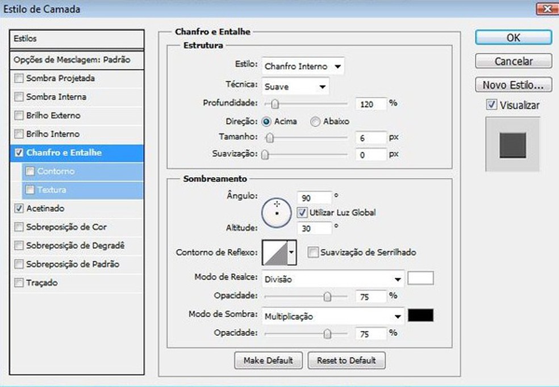Screen dimensions: 559x387
Task: Click the Profundidade value field showing 120
Action: [x=371, y=104]
